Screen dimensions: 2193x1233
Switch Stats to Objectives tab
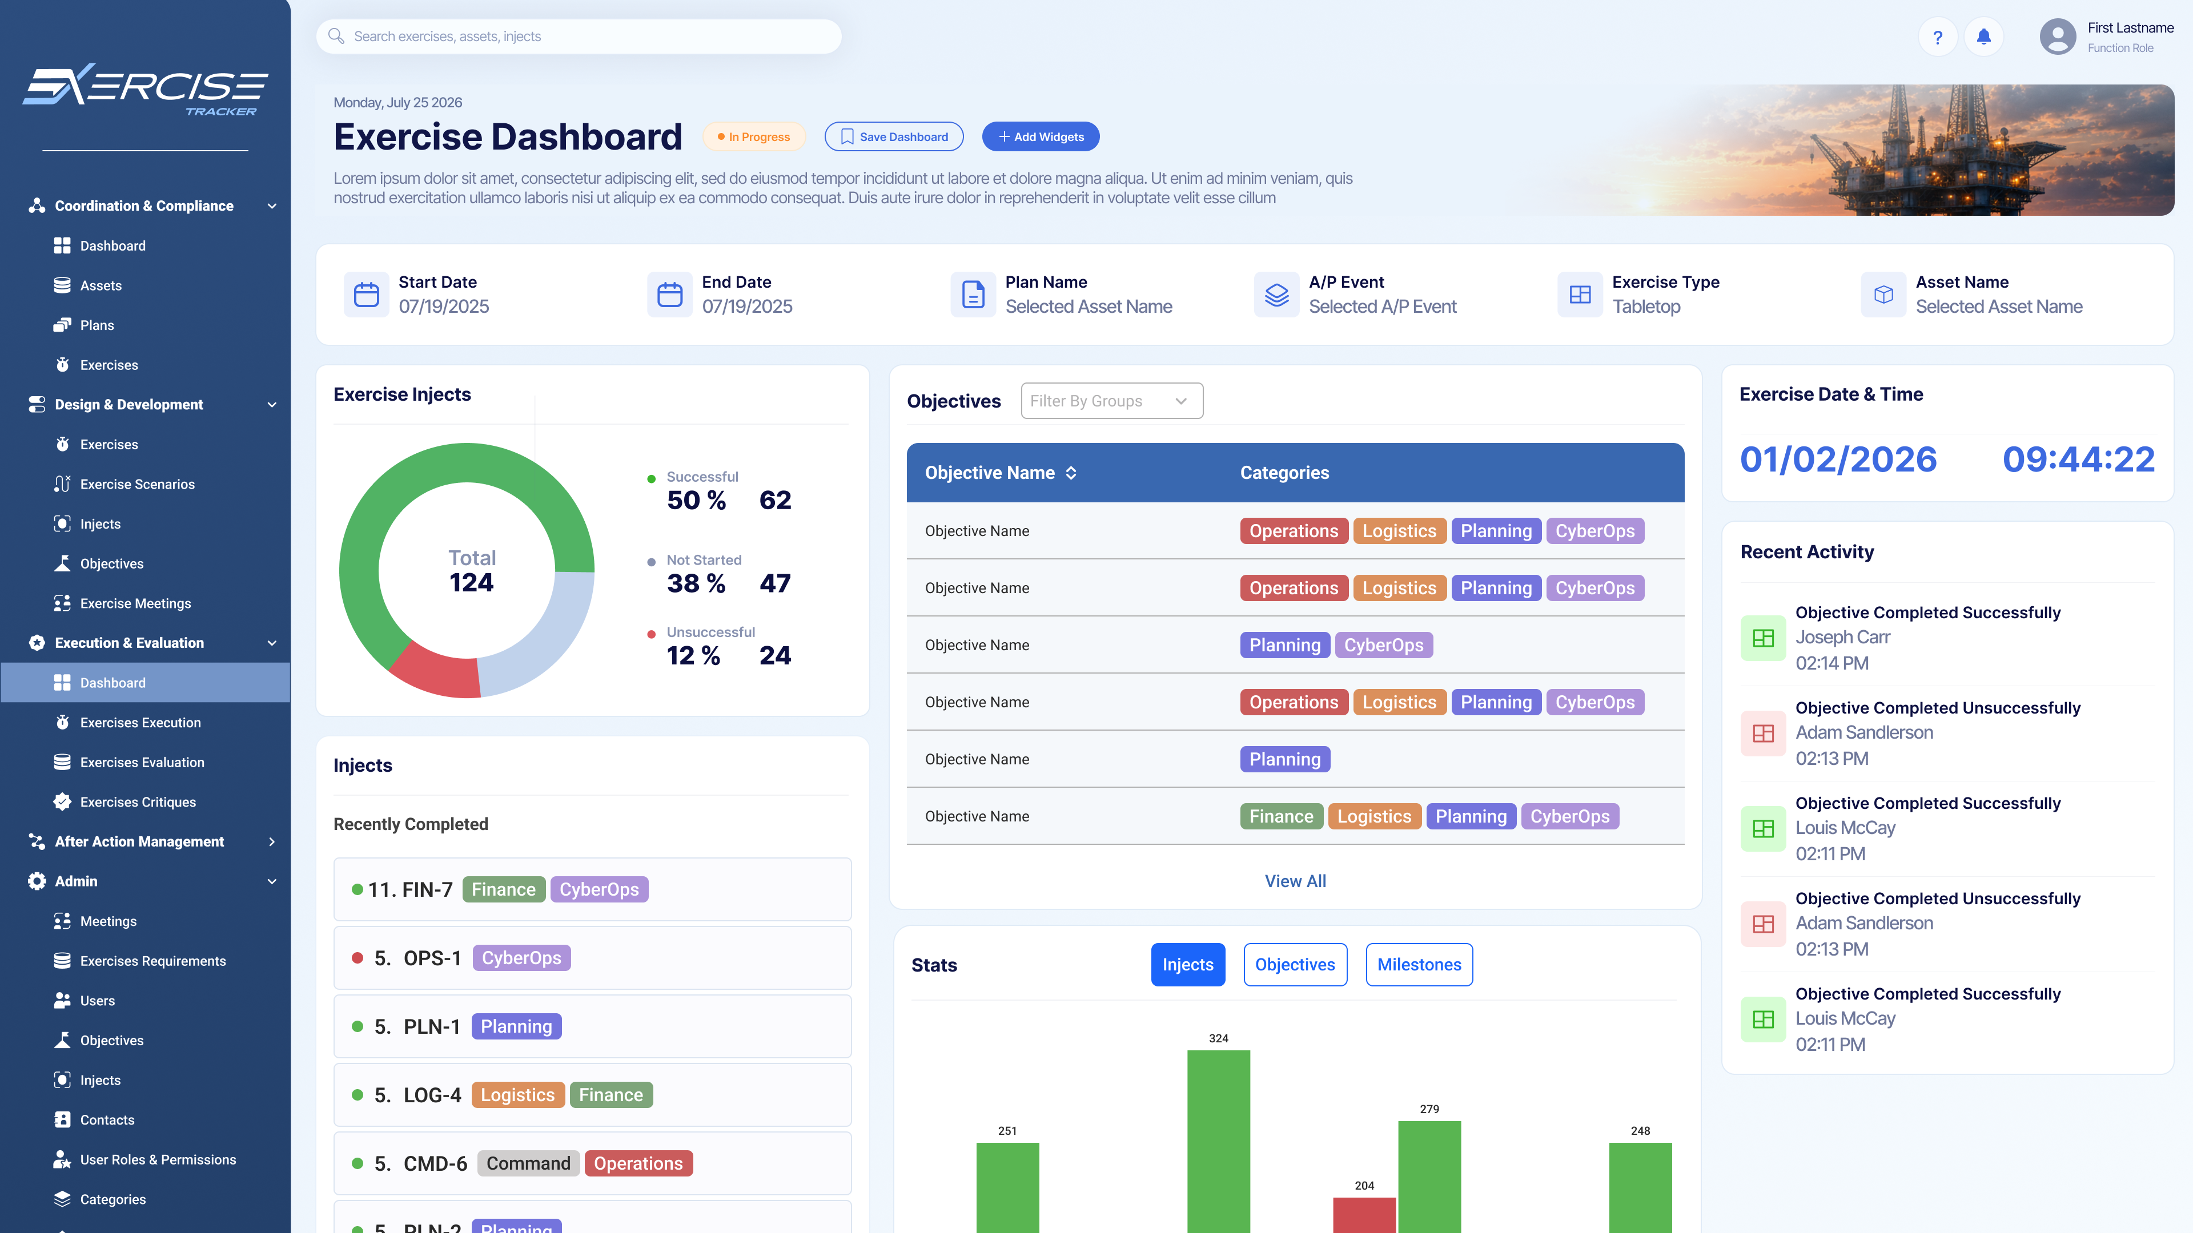(x=1295, y=964)
